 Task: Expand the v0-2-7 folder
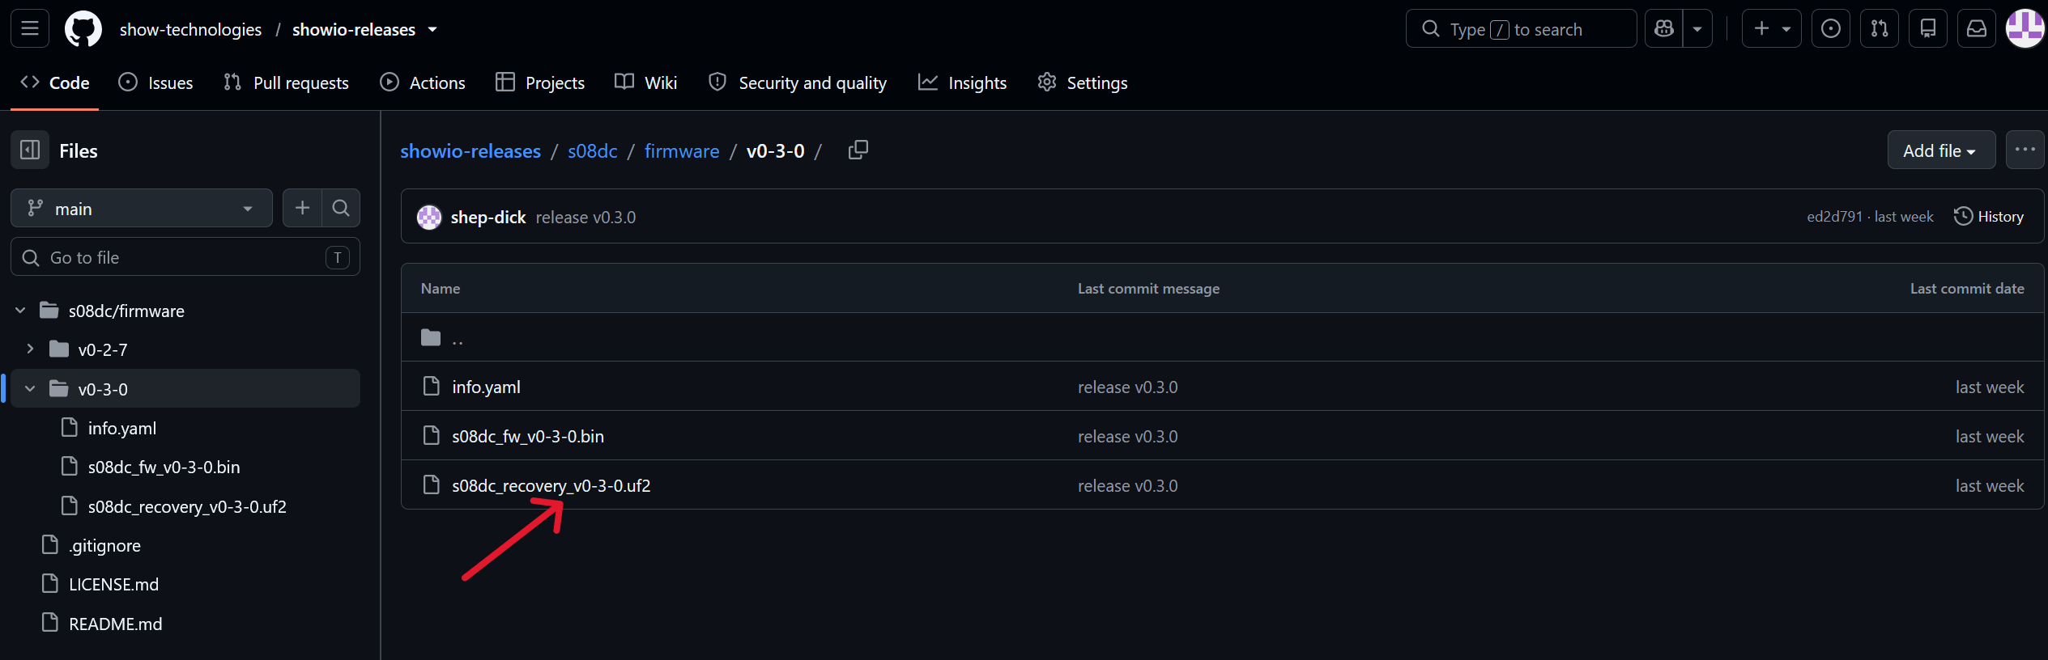click(x=30, y=349)
